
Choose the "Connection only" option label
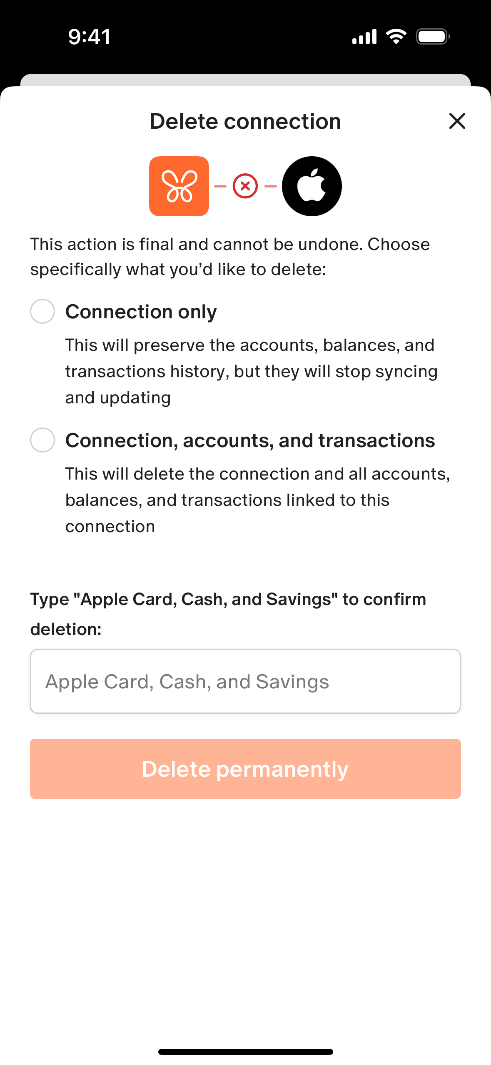[141, 312]
